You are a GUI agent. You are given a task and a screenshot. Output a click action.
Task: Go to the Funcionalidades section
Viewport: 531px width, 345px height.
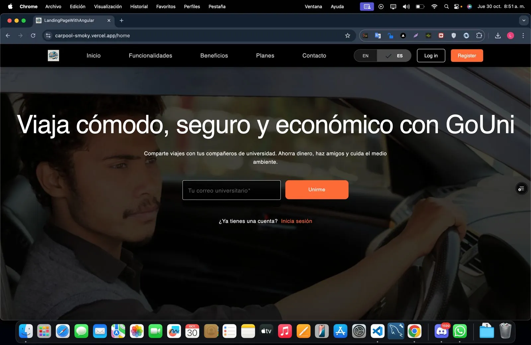coord(150,55)
